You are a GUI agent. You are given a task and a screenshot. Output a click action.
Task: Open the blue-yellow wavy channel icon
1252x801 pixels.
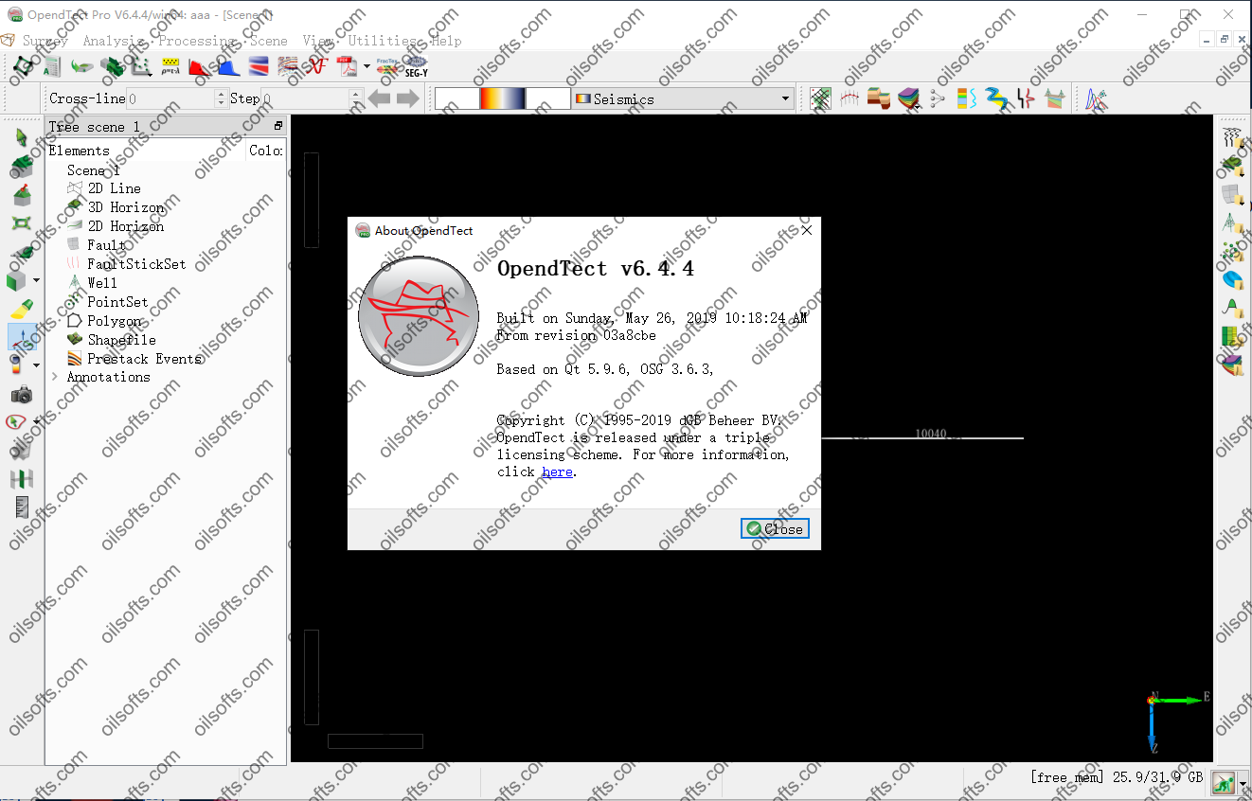pos(996,98)
